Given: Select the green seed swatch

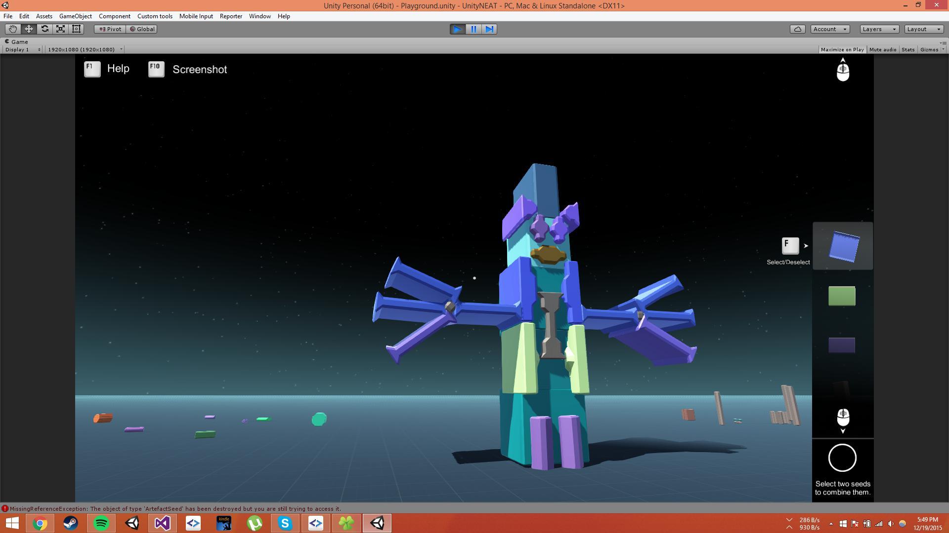Looking at the screenshot, I should 842,296.
